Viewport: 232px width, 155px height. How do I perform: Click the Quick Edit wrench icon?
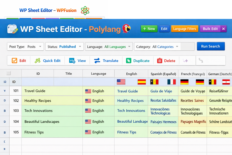37,61
